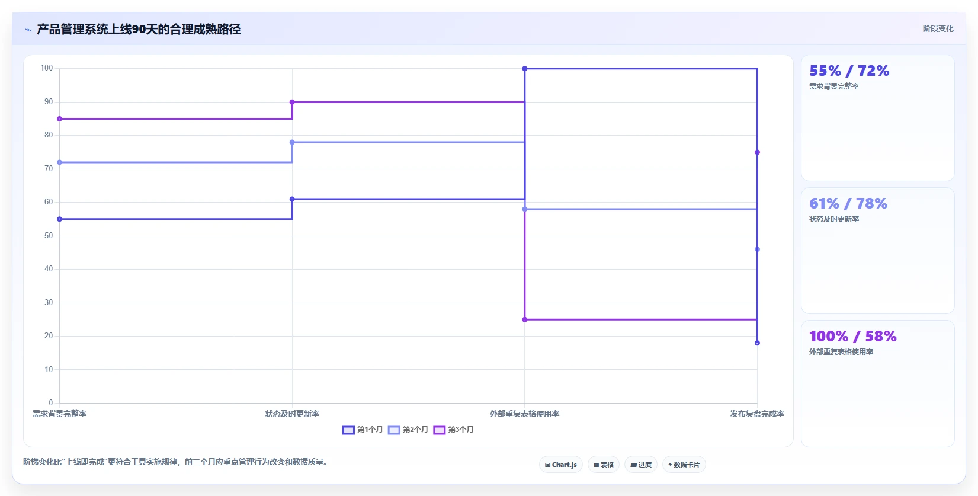This screenshot has width=978, height=496.
Task: Click the 第1个月 data point at 100
Action: pos(525,69)
